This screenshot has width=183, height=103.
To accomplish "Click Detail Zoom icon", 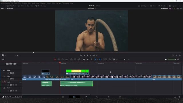I will click(110, 60).
